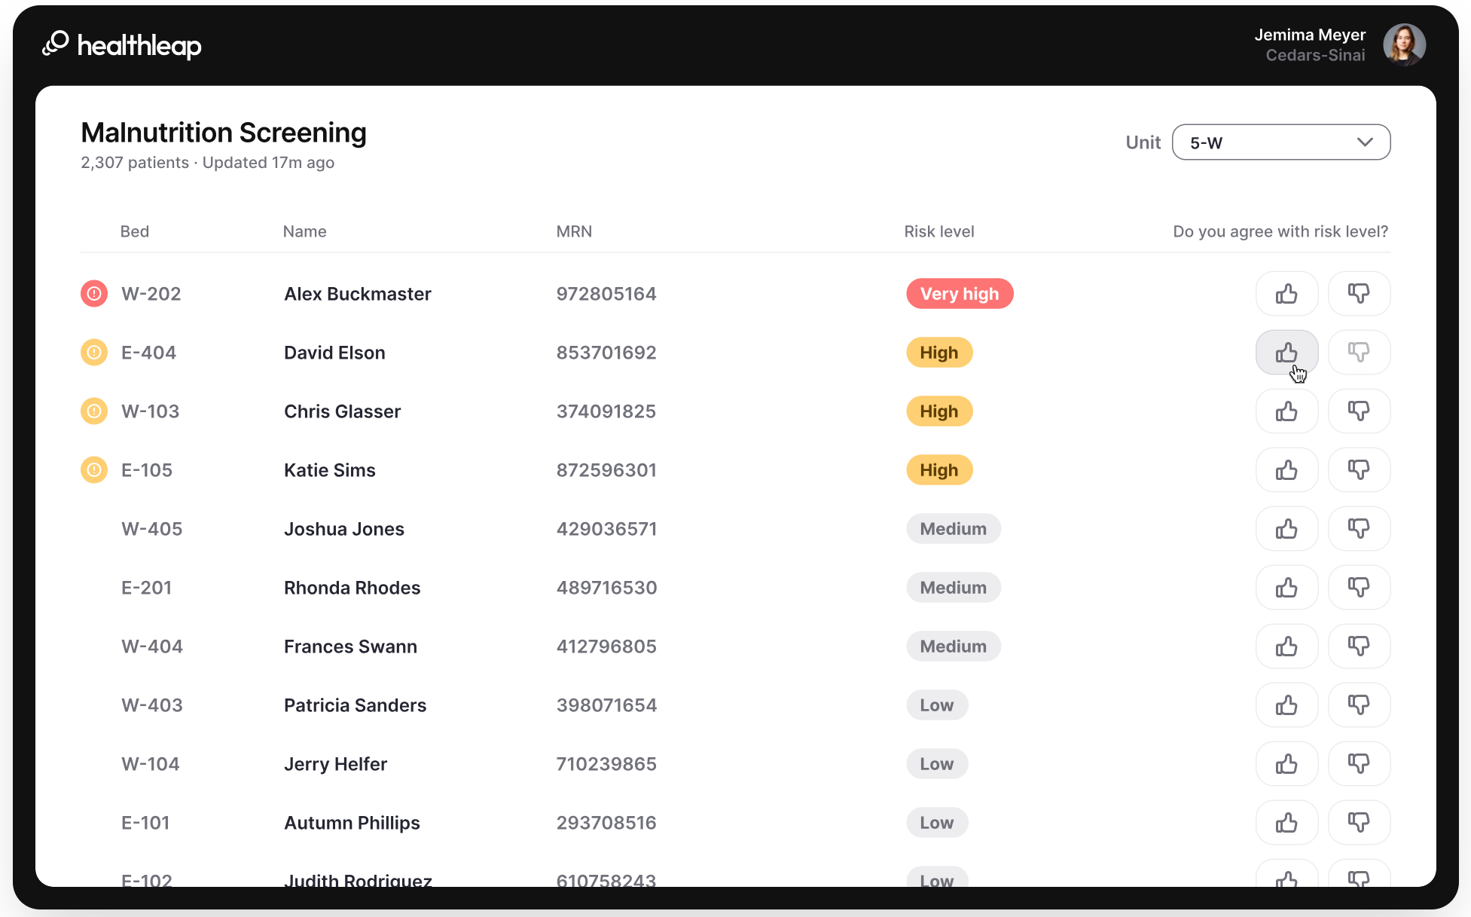Screen dimensions: 1471x917
Task: Click the yellow alert icon for W-103
Action: (x=94, y=411)
